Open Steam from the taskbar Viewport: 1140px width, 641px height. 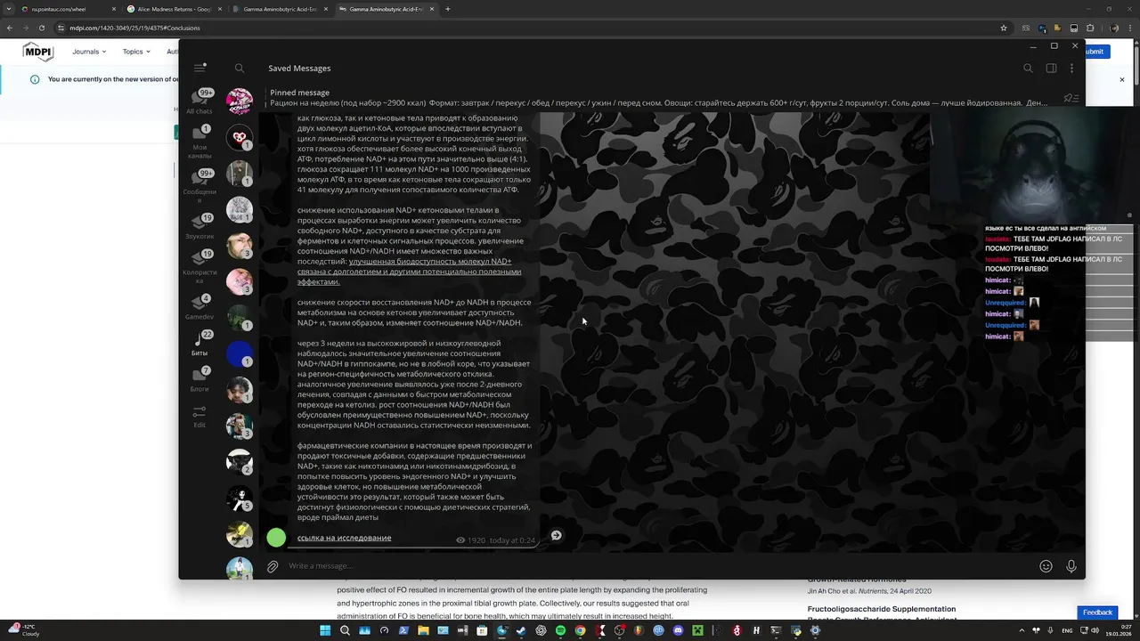pos(521,630)
